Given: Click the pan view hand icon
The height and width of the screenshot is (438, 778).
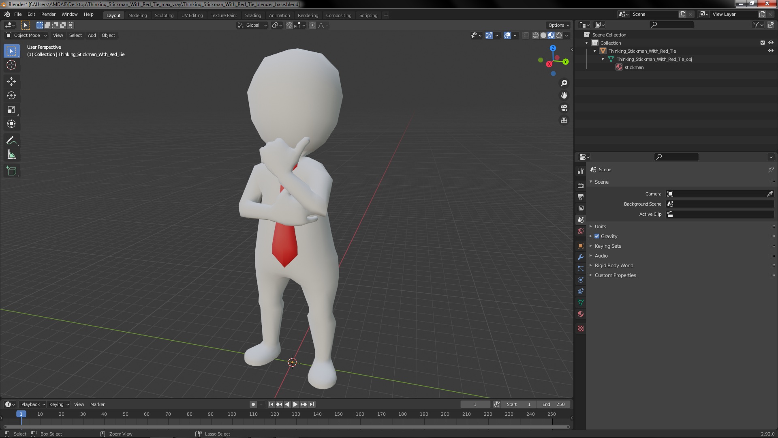Looking at the screenshot, I should point(564,95).
